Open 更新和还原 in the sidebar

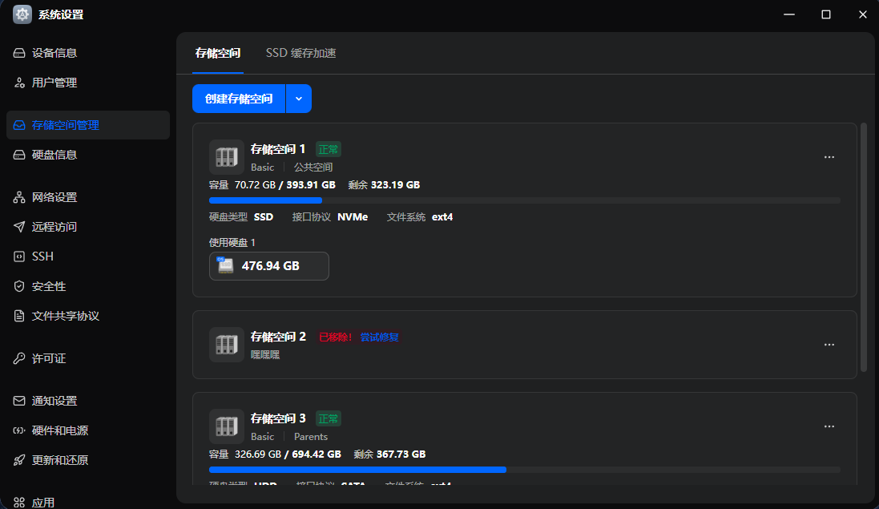[x=88, y=459]
